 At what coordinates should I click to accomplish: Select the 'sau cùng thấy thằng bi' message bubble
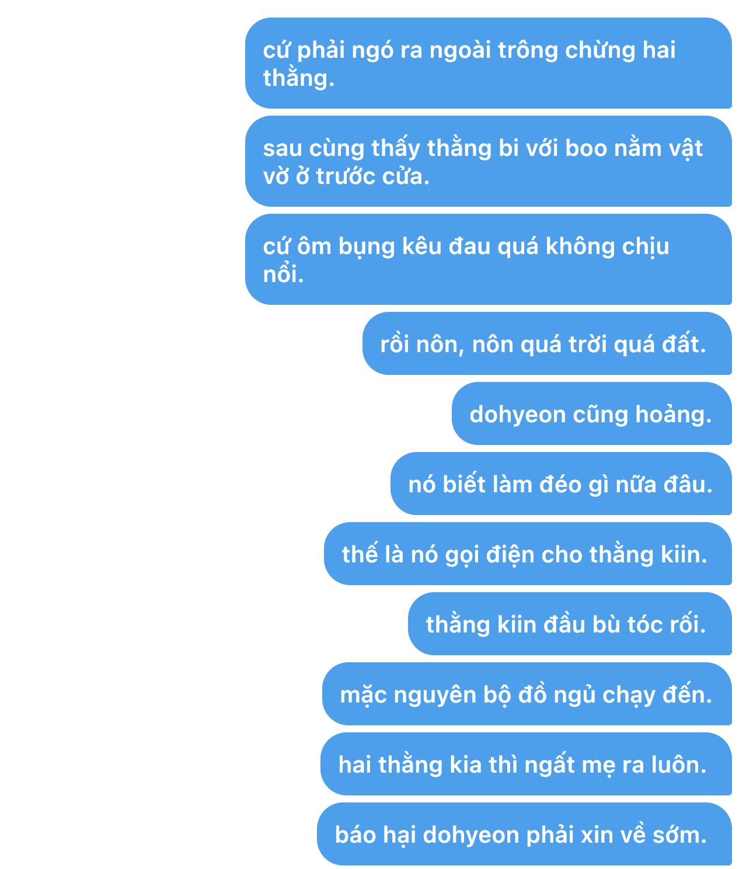489,161
